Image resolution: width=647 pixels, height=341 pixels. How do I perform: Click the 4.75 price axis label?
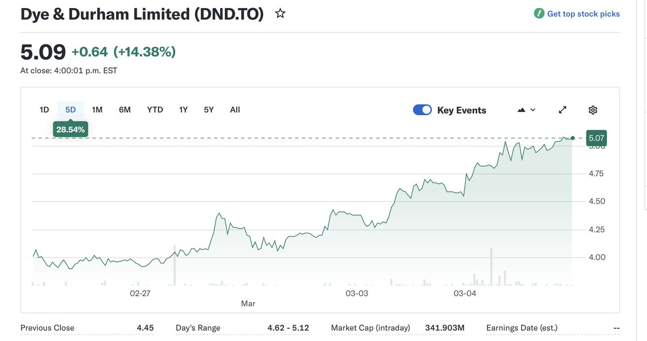pos(596,173)
